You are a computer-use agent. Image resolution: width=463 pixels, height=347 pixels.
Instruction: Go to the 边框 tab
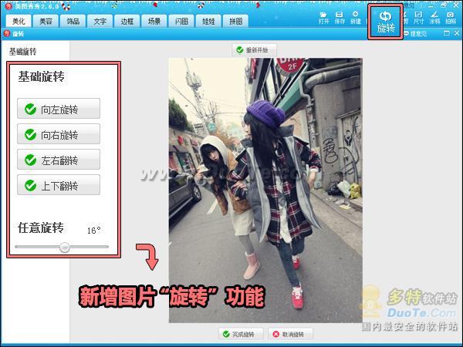point(127,22)
